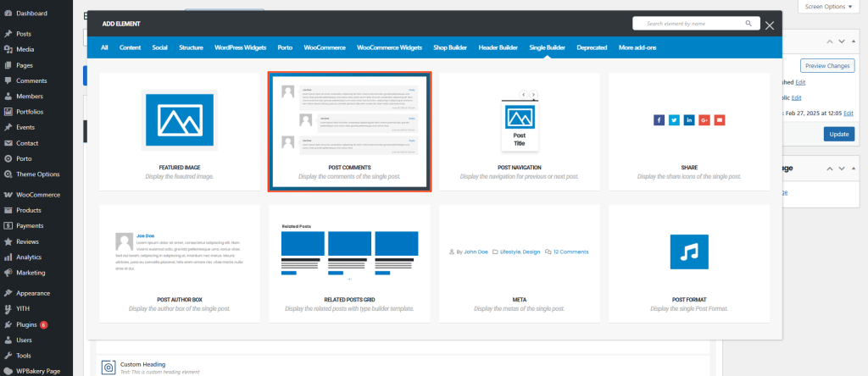The width and height of the screenshot is (868, 376).
Task: Add the Post Comments element
Action: point(349,130)
